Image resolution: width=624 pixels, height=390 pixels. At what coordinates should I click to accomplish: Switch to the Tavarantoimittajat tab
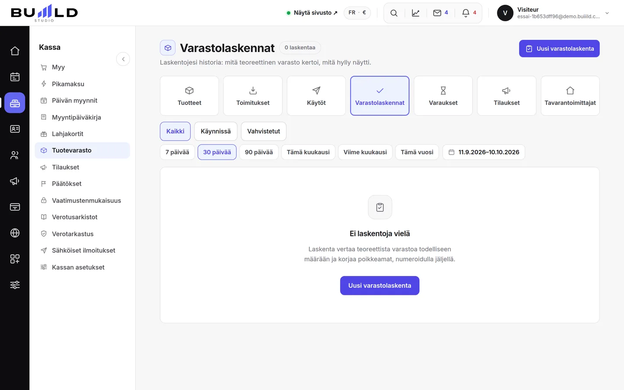[570, 96]
